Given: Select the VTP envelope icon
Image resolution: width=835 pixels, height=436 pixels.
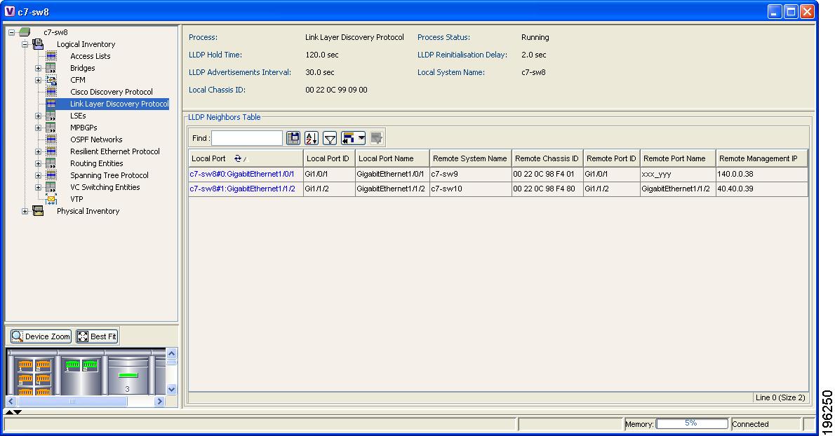Looking at the screenshot, I should (51, 199).
